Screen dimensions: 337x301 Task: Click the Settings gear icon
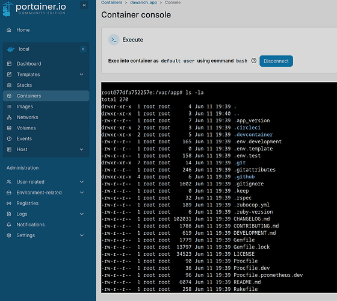tap(9, 235)
